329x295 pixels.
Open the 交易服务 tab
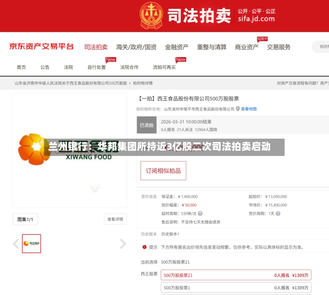279,47
